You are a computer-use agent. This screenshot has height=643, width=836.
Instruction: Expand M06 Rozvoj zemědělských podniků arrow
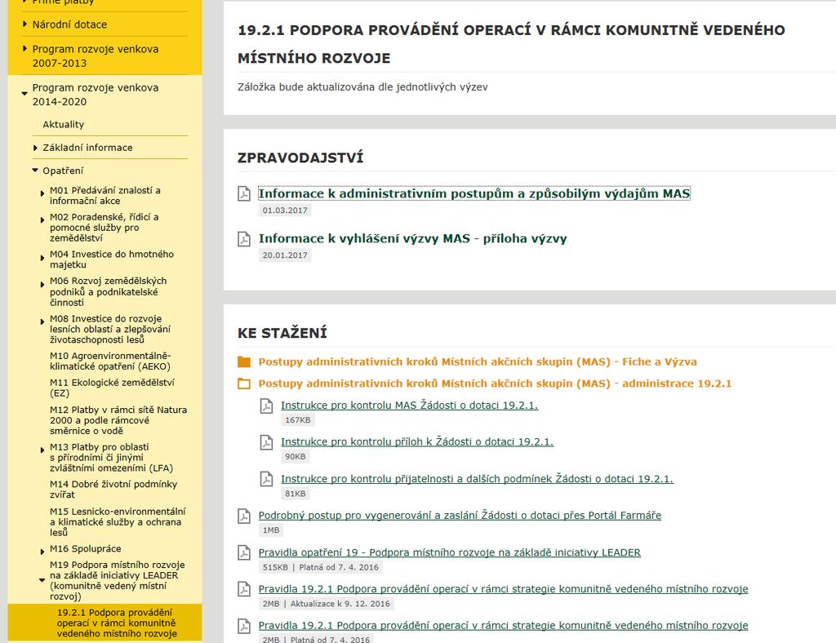click(42, 285)
